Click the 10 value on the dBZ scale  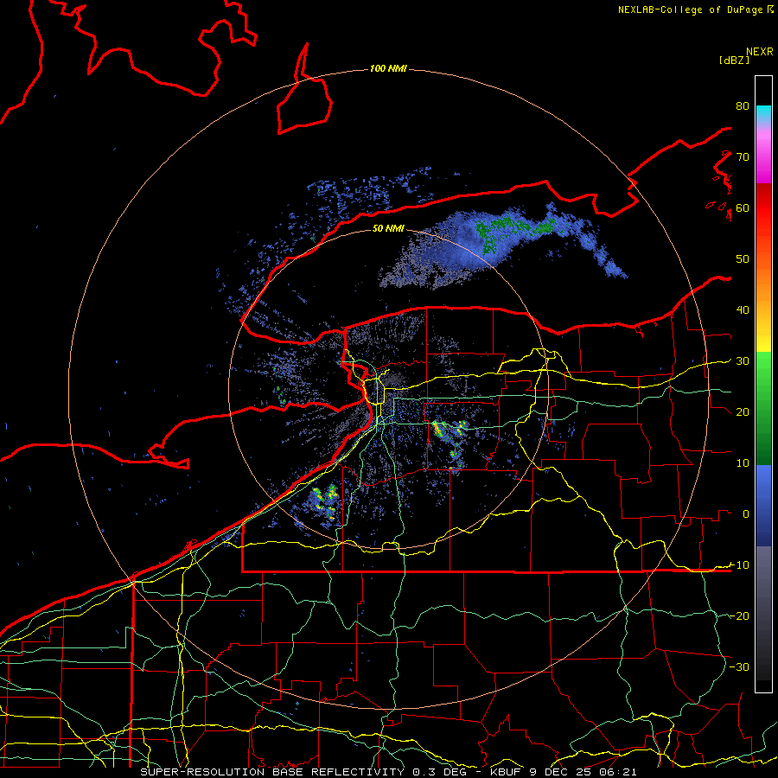pyautogui.click(x=743, y=463)
